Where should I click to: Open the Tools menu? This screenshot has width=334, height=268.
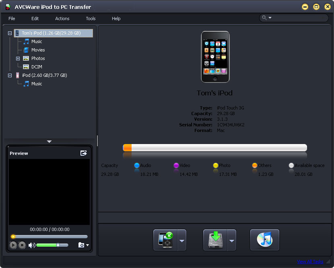91,19
